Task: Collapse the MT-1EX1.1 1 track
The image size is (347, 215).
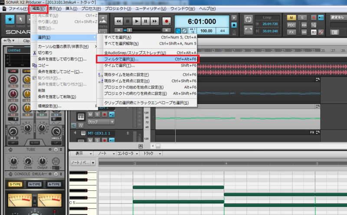Action: pyautogui.click(x=128, y=133)
